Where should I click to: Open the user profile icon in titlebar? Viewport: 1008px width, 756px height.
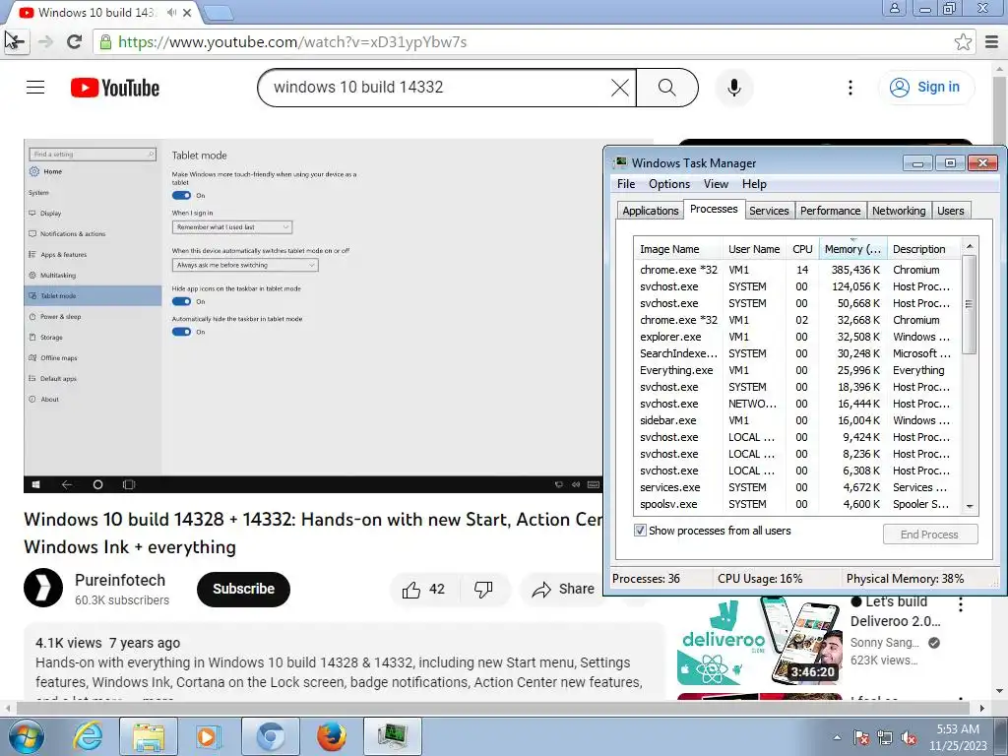pyautogui.click(x=894, y=8)
